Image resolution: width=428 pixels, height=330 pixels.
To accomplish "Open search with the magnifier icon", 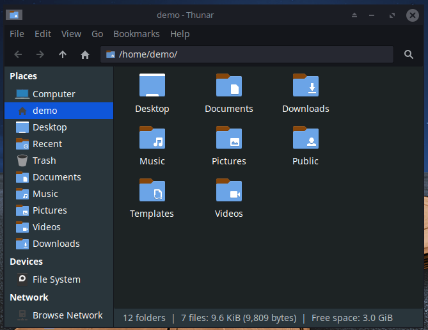I will [x=408, y=54].
